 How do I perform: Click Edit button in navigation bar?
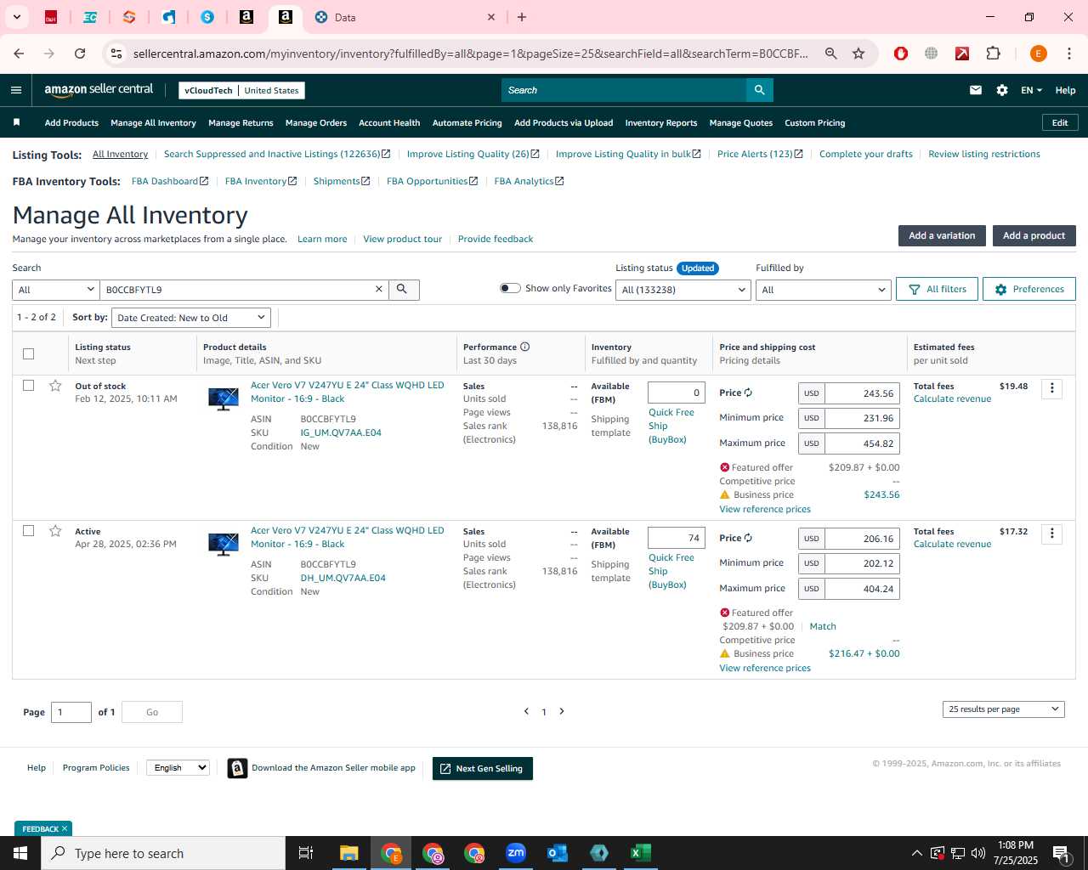[1060, 122]
